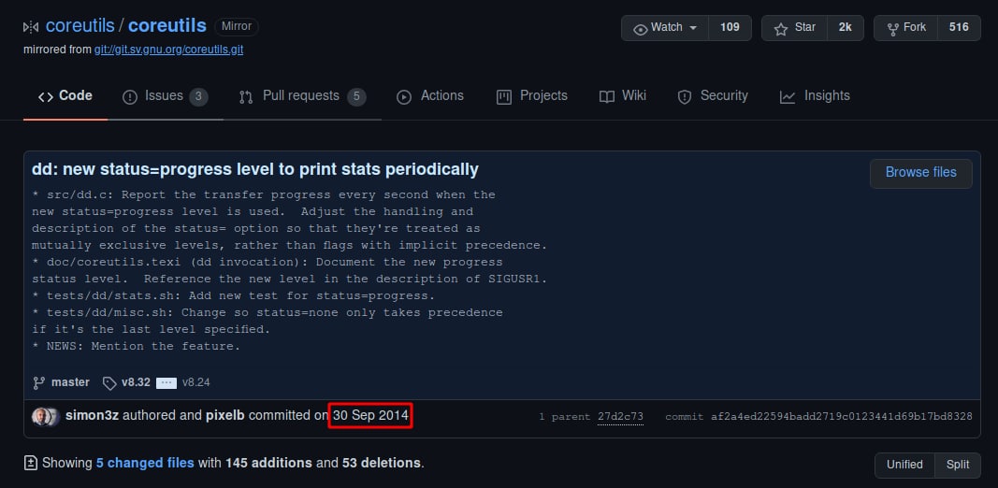The image size is (998, 488).
Task: Click the Insights graph icon
Action: [x=788, y=97]
